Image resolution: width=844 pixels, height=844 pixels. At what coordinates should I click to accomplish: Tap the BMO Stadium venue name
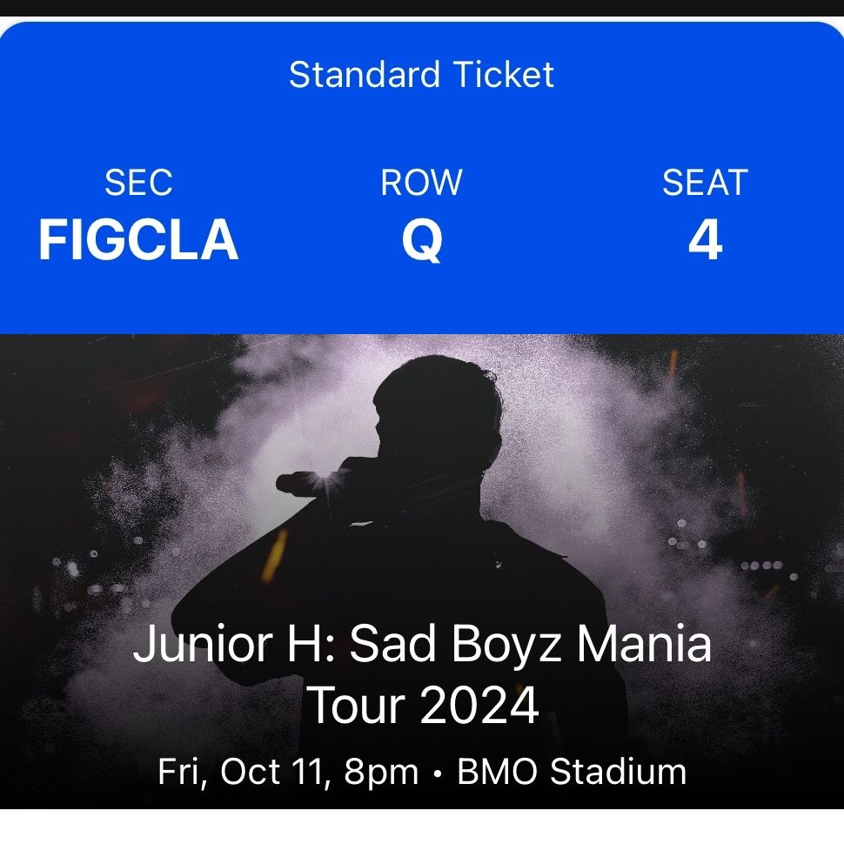point(572,771)
